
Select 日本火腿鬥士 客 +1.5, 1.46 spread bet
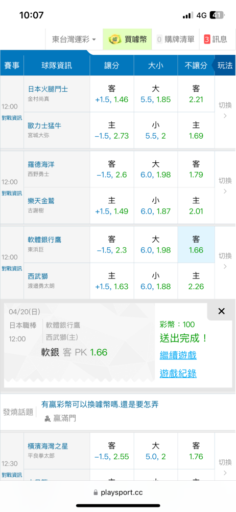click(x=112, y=94)
